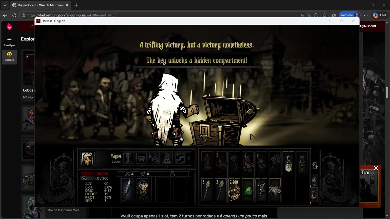Add this page to favorites star
Viewport: 390px width, 219px height.
324,15
